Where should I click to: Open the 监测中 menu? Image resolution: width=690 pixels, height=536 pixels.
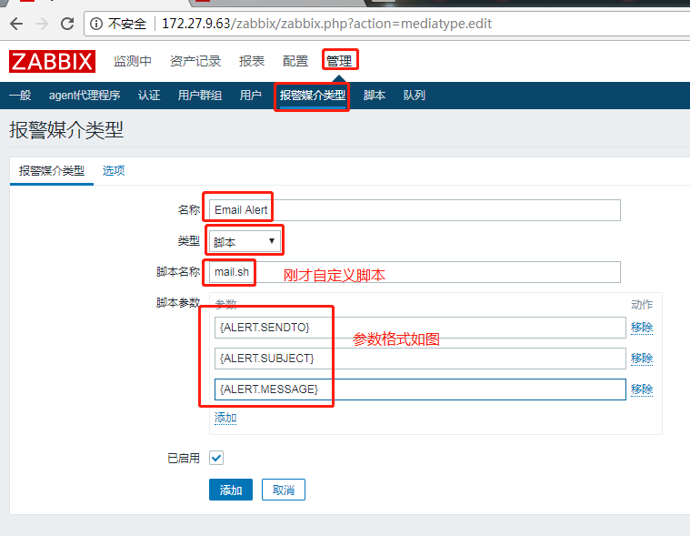point(133,61)
